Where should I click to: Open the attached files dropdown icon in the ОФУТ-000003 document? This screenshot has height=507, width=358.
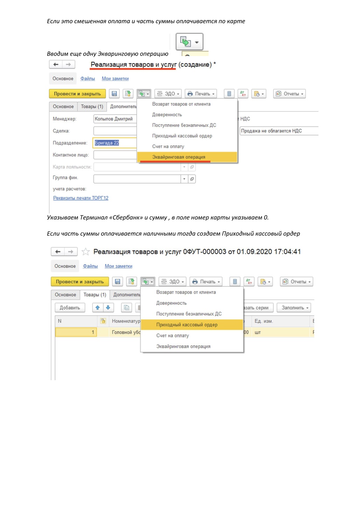click(x=265, y=282)
